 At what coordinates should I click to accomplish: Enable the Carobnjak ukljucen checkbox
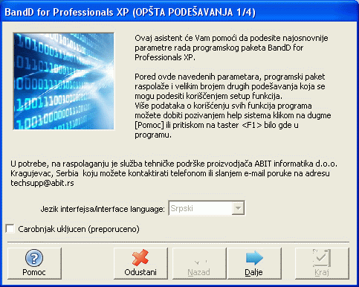tap(10, 229)
